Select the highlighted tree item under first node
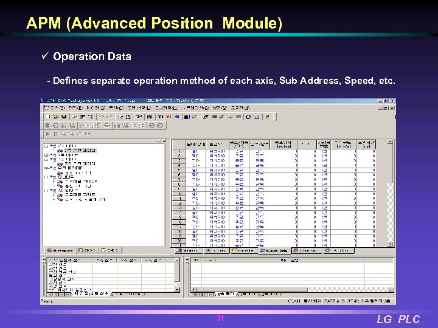 tap(80, 151)
